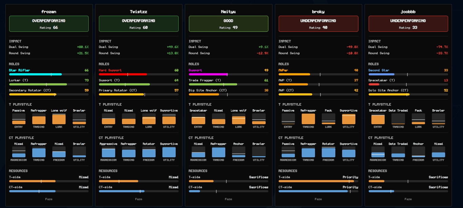Click broky's T-side Priority resource bar
The height and width of the screenshot is (208, 463).
pos(318,181)
